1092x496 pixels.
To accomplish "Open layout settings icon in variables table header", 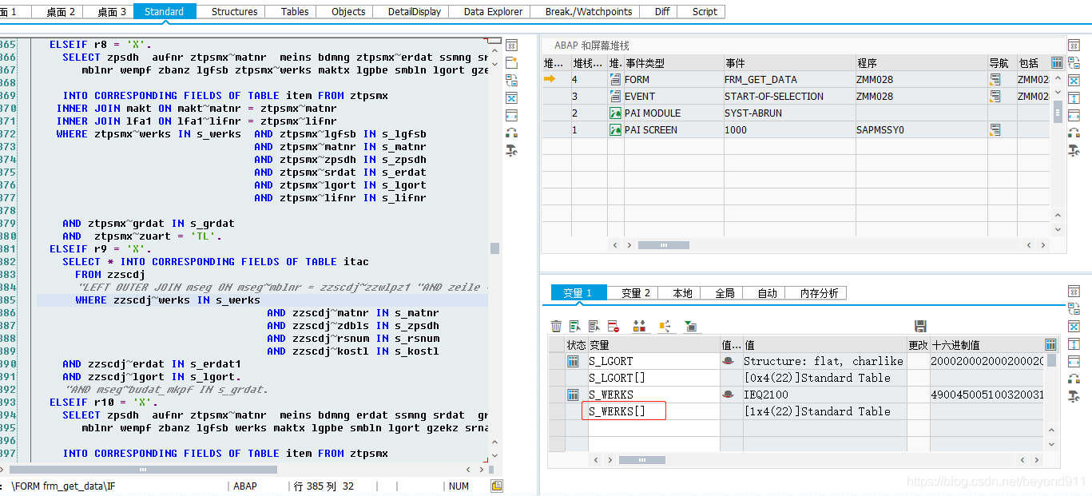I will 1050,344.
